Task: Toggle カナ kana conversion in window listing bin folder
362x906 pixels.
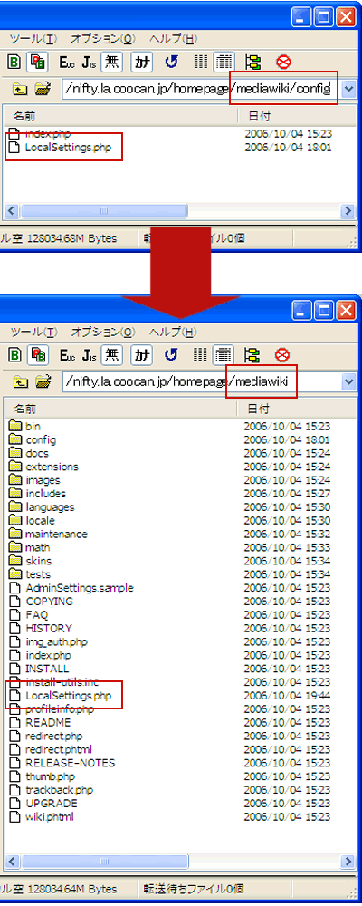Action: click(x=141, y=354)
